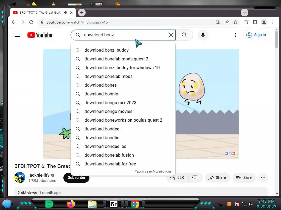Viewport: 281px width, 210px height.
Task: Save the video to a playlist
Action: click(x=244, y=178)
